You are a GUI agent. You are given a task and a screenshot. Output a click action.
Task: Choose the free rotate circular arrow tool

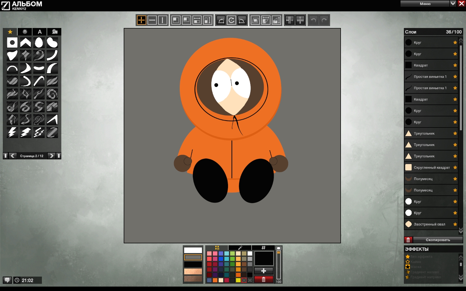231,20
